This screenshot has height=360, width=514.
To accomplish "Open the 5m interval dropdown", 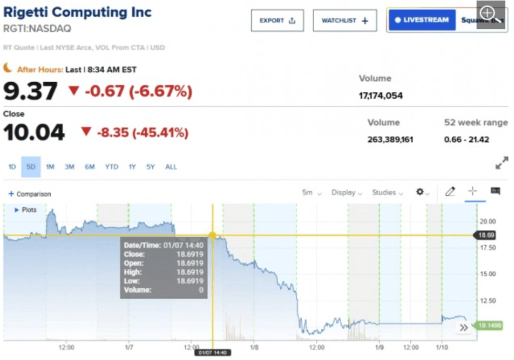I will (x=312, y=193).
